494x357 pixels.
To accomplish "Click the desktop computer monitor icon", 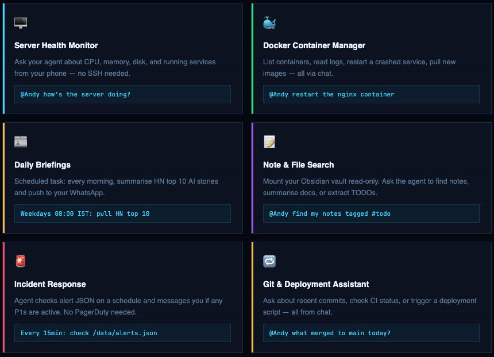I will point(21,23).
